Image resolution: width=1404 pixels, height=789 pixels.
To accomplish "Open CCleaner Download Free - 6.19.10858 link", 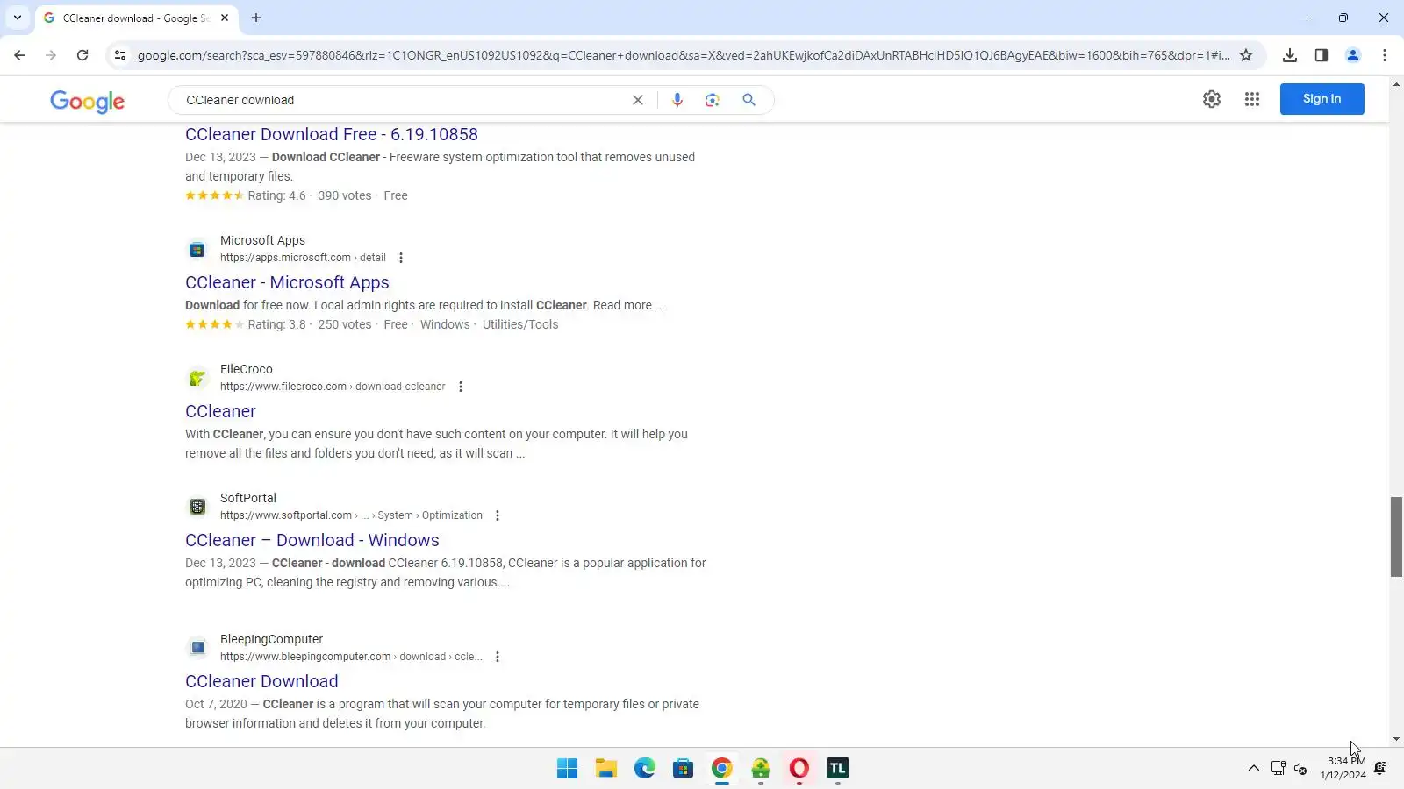I will (332, 134).
